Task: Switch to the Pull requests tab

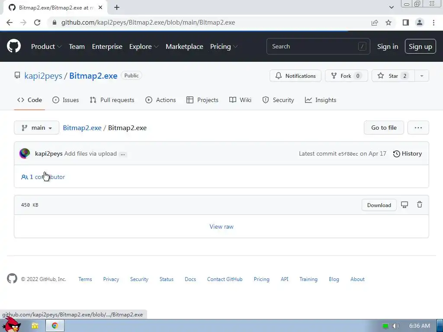Action: 112,100
